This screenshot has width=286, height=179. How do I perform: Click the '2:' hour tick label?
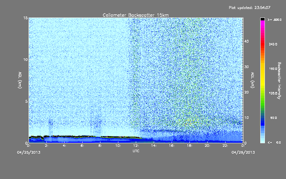click(x=47, y=146)
